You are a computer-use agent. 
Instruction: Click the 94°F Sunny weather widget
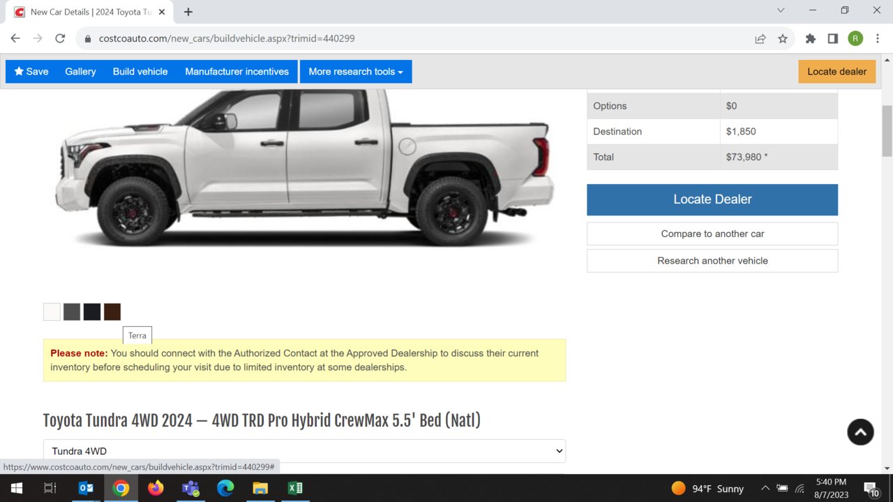pos(707,488)
